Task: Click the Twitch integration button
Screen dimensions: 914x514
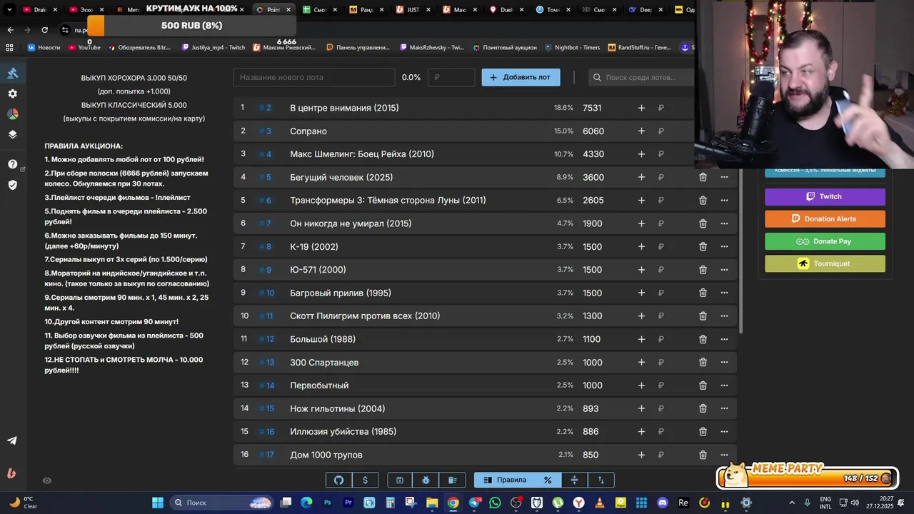Action: (825, 196)
